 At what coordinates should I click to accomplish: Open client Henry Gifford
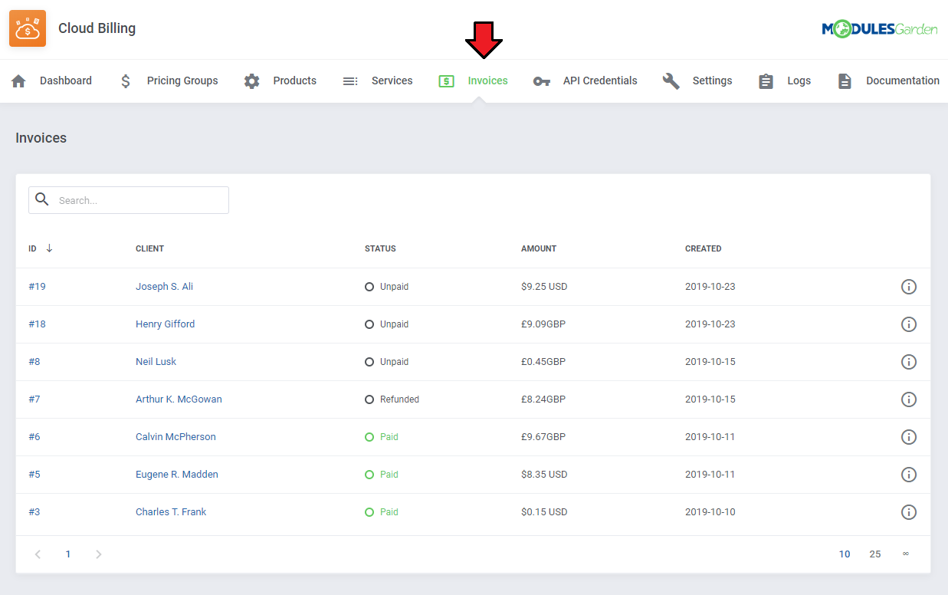tap(165, 324)
